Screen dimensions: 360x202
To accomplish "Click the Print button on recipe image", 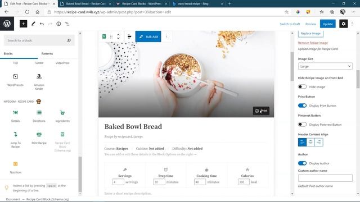I will (261, 111).
